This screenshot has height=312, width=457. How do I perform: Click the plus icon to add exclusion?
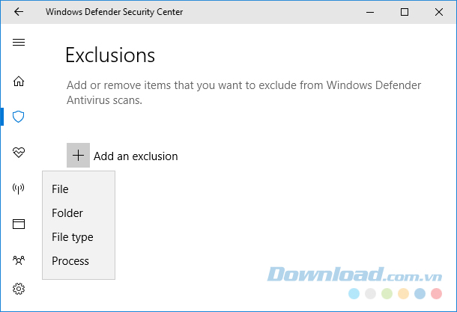pyautogui.click(x=78, y=156)
